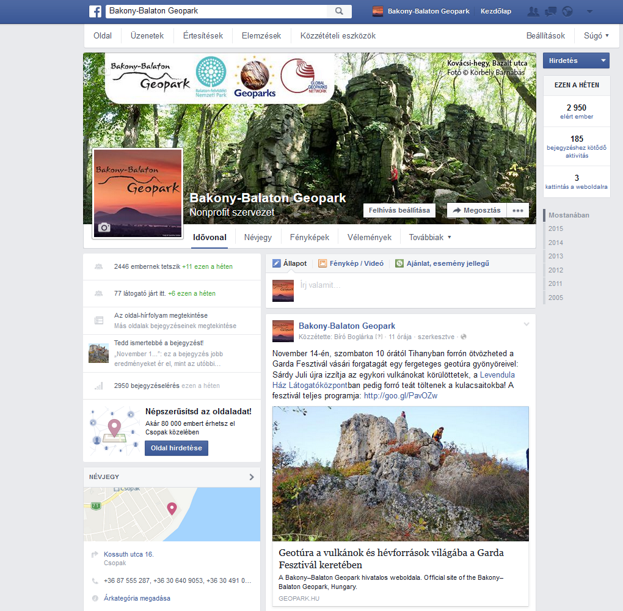623x611 pixels.
Task: Open the Oldal tab
Action: click(103, 36)
